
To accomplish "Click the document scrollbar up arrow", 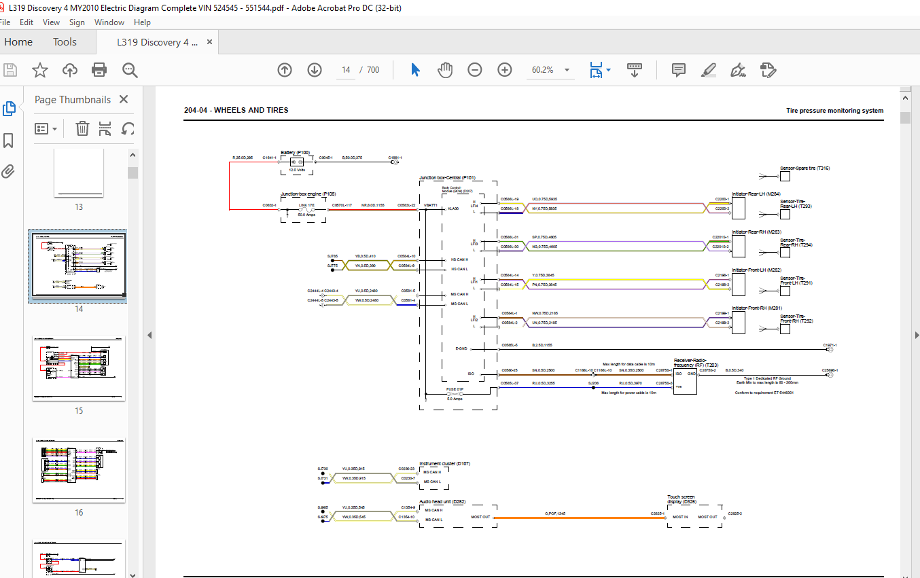I will pyautogui.click(x=905, y=100).
